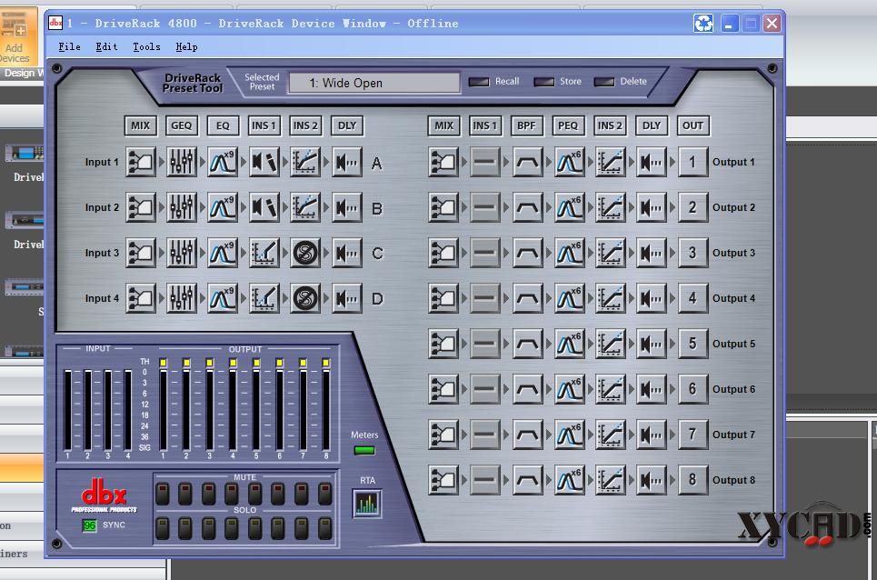Open the Output 4 INS 2 limiter module
Viewport: 877px width, 580px height.
pos(610,298)
